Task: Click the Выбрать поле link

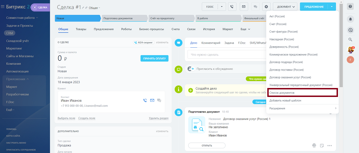Action: click(x=66, y=118)
